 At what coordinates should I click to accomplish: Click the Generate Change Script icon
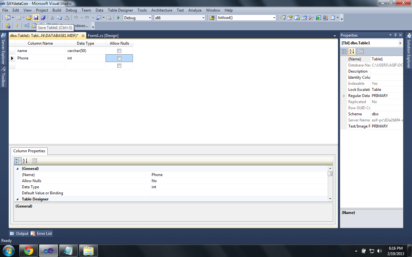7,26
